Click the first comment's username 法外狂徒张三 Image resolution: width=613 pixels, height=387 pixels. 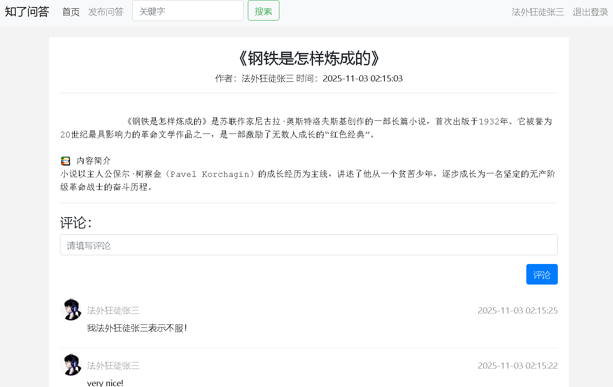click(x=113, y=310)
